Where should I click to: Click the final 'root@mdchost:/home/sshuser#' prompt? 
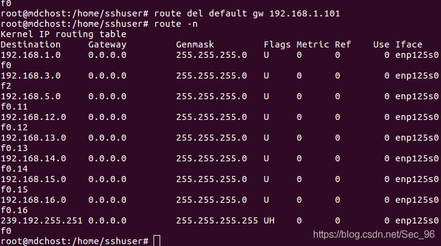click(74, 241)
